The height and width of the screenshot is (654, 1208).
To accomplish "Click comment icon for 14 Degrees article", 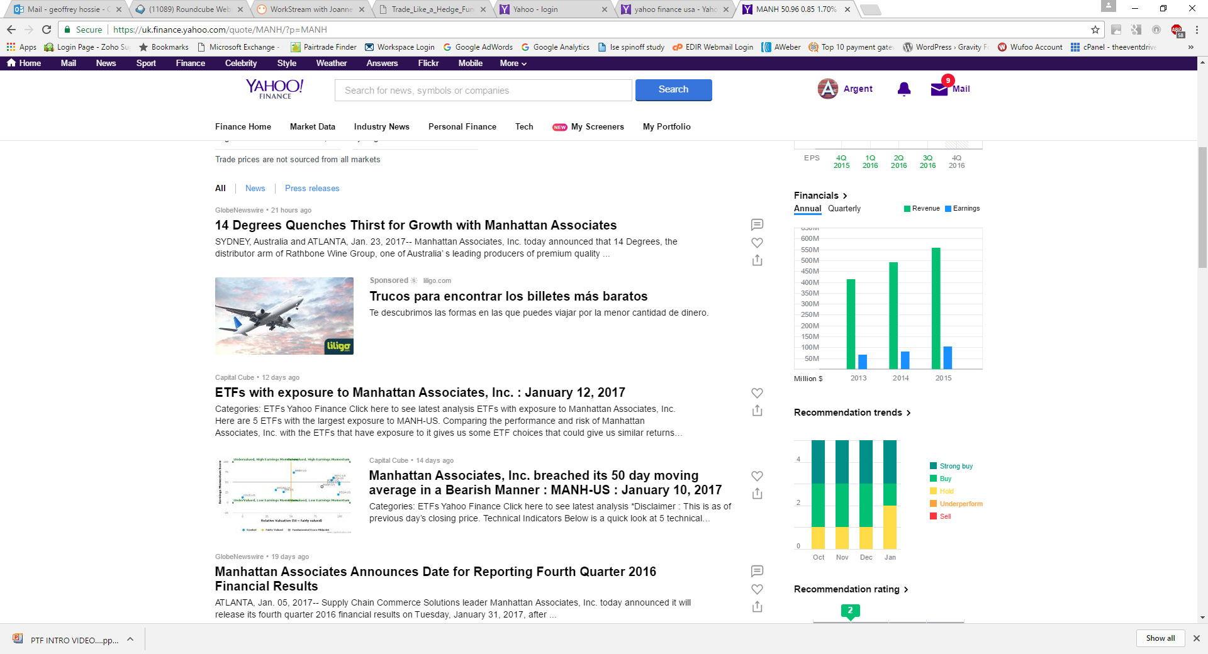I will pos(757,224).
